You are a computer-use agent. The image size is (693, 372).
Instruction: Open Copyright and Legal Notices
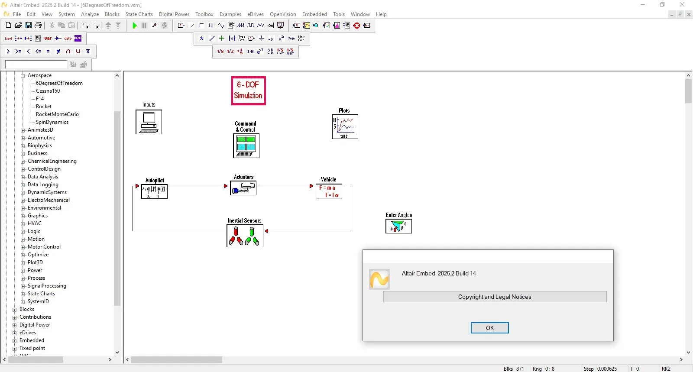click(x=495, y=297)
